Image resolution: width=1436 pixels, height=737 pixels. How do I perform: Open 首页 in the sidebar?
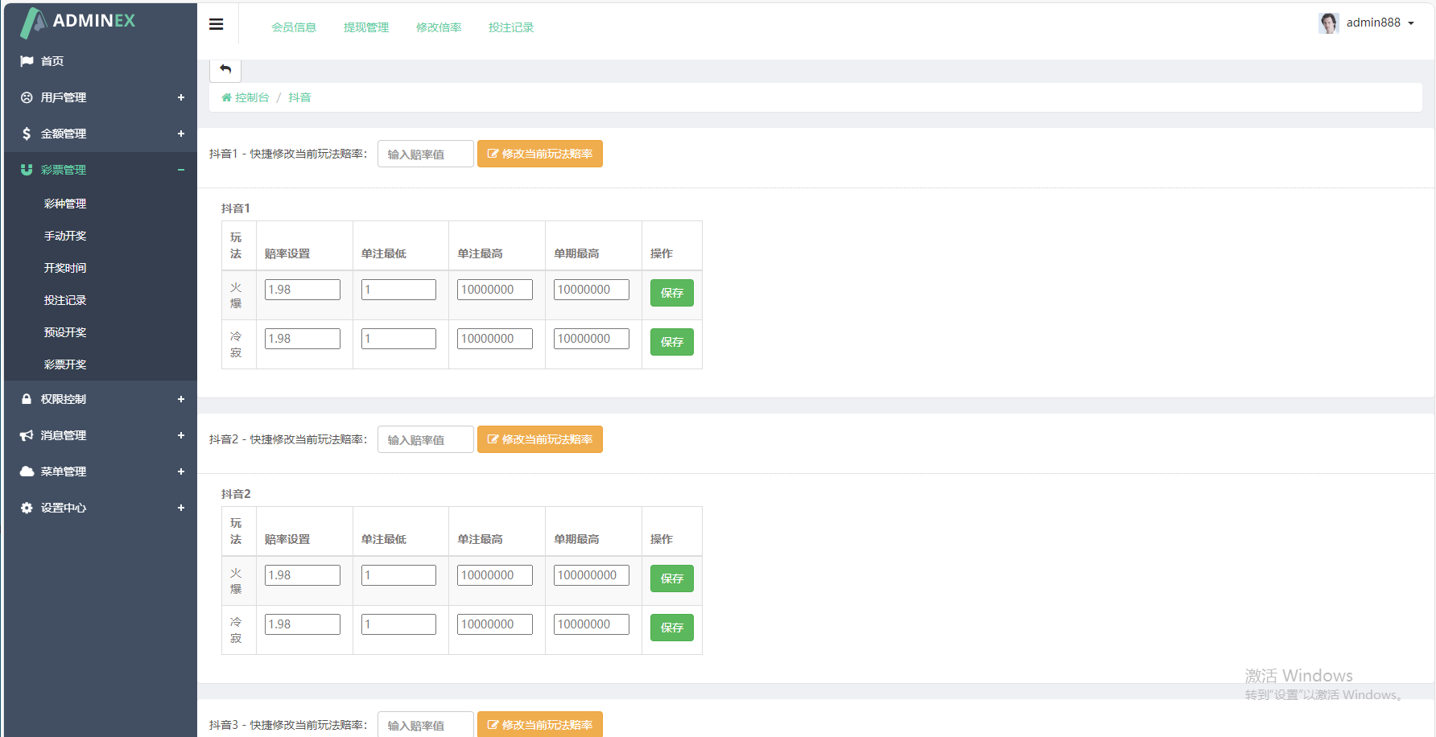52,61
